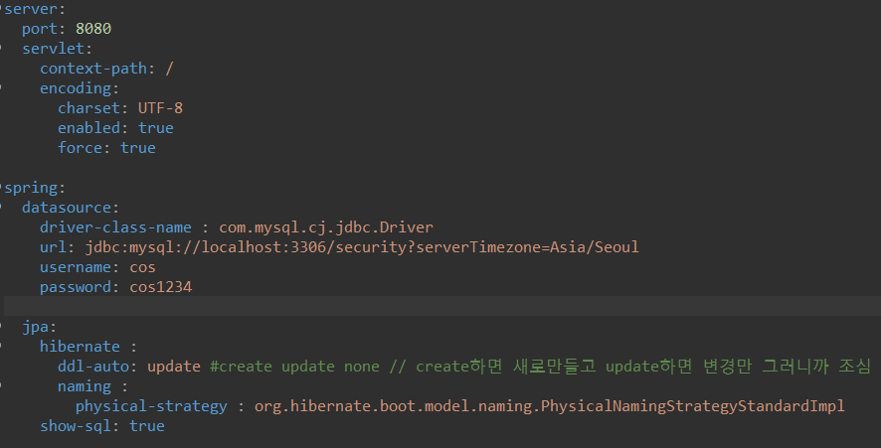This screenshot has height=448, width=881.
Task: Click the "url" key
Action: click(x=53, y=247)
